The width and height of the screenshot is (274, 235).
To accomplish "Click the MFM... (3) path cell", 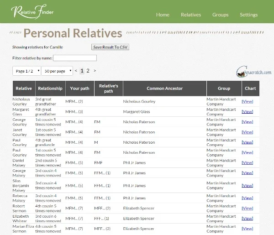I will pos(74,112).
